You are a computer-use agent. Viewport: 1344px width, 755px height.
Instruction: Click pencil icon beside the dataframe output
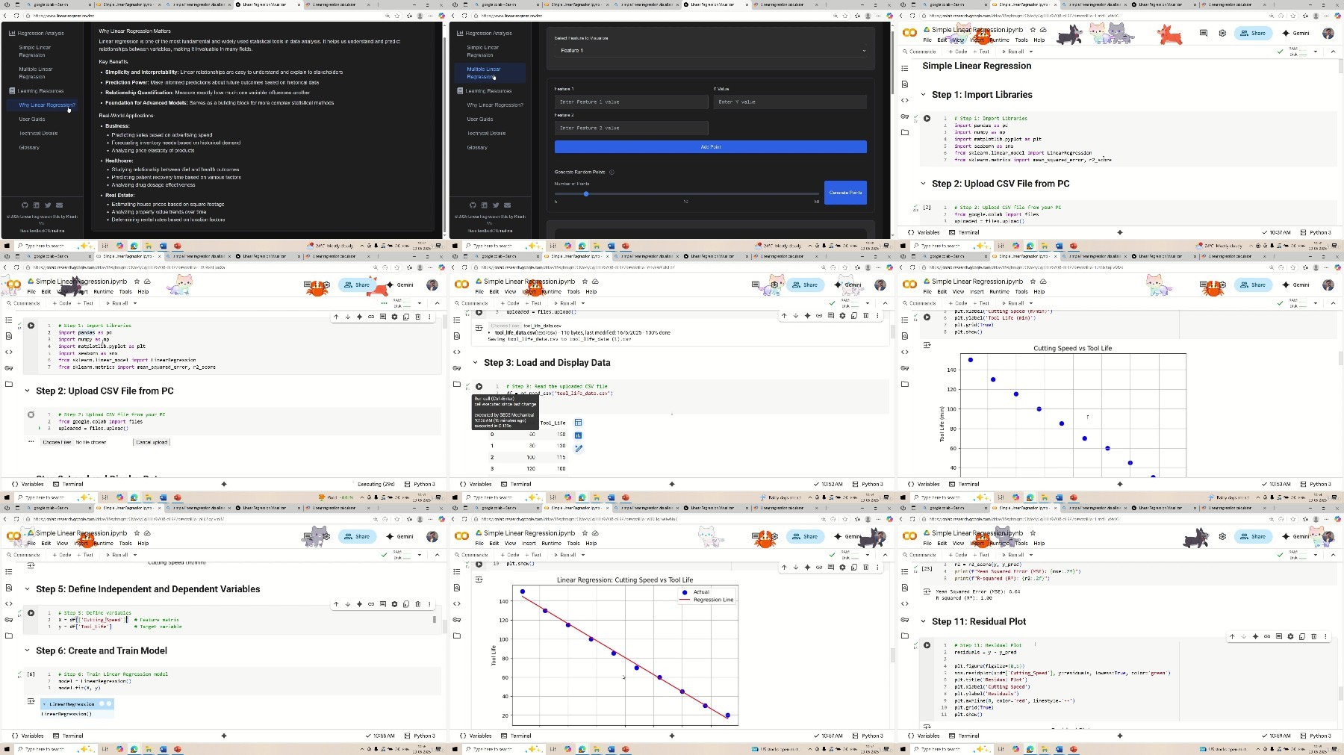pos(578,448)
